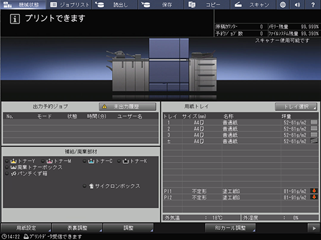Select tray 3 52-61g/m2 weight cell
The image size is (321, 240).
295,135
